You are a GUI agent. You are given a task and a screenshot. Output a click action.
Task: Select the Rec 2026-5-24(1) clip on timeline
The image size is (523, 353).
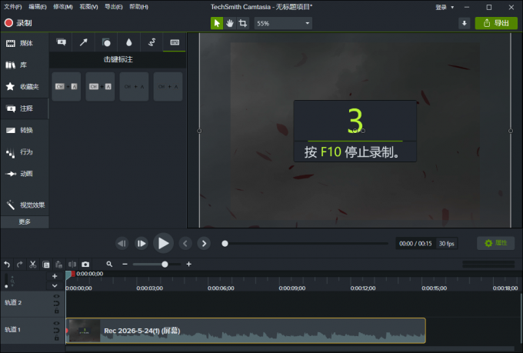[x=246, y=331]
